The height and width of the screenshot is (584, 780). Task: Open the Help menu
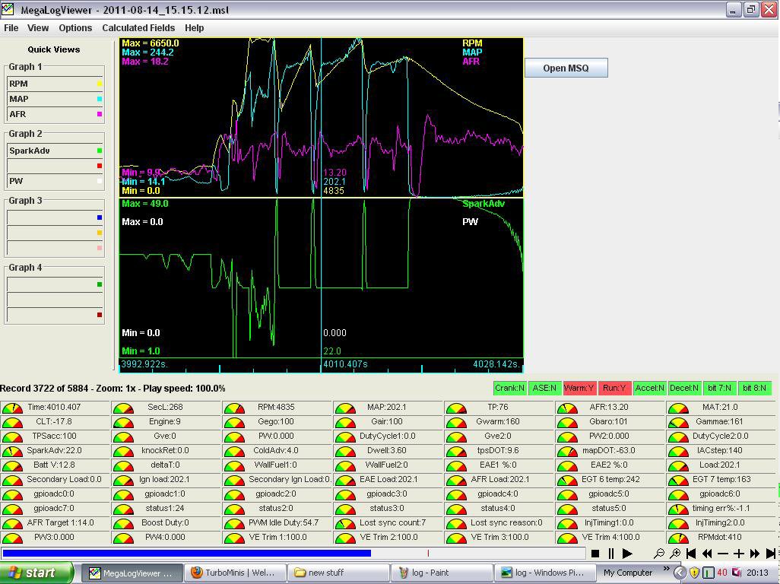click(194, 28)
